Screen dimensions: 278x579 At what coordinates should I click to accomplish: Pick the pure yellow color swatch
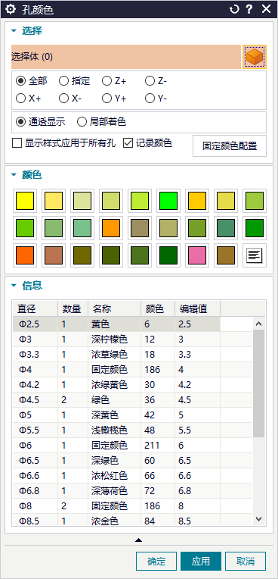[25, 201]
